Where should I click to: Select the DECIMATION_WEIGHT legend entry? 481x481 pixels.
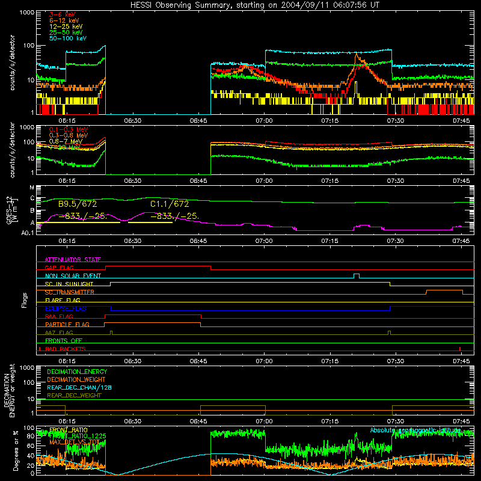click(x=76, y=379)
